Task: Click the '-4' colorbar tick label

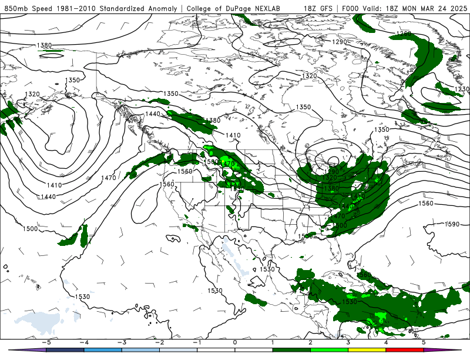Action: coord(84,342)
